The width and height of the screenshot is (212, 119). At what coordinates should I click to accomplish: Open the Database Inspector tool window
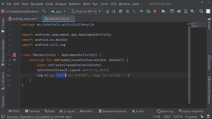coord(112,111)
